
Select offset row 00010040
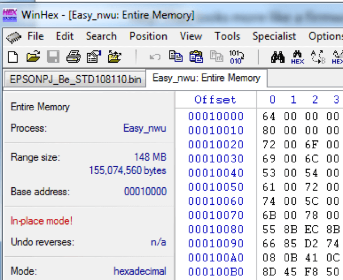point(215,173)
